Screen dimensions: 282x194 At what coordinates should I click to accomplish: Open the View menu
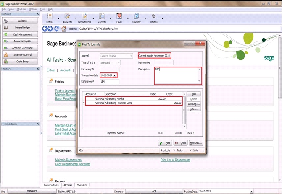click(11, 9)
